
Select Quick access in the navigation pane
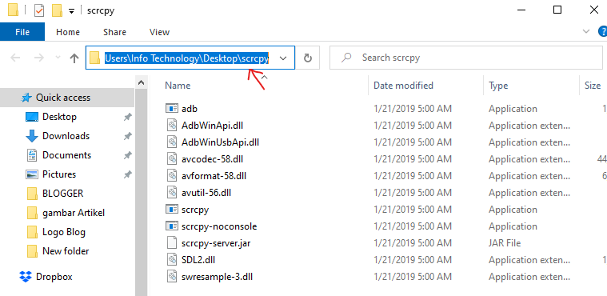coord(62,98)
